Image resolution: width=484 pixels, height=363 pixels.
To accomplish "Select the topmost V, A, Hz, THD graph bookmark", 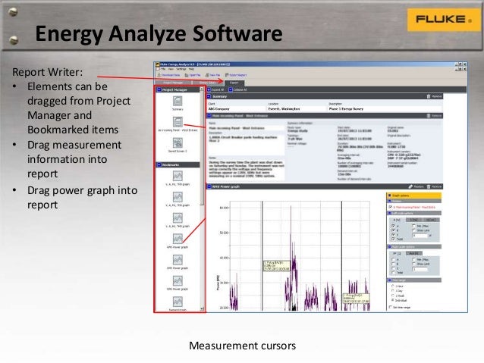I will pyautogui.click(x=178, y=176).
